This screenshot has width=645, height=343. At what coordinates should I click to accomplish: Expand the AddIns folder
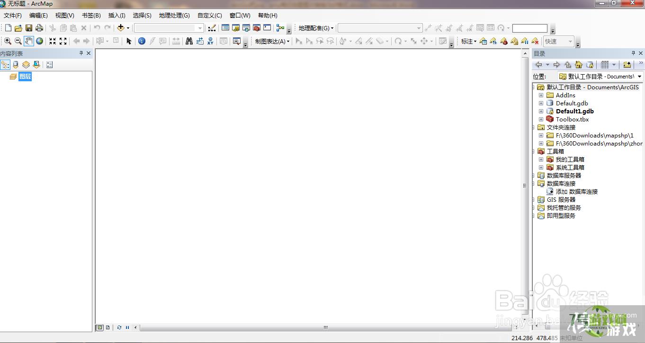(541, 95)
